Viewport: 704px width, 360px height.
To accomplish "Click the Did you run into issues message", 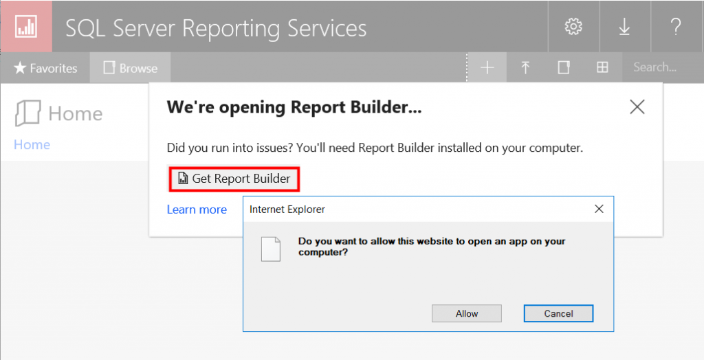I will tap(375, 148).
